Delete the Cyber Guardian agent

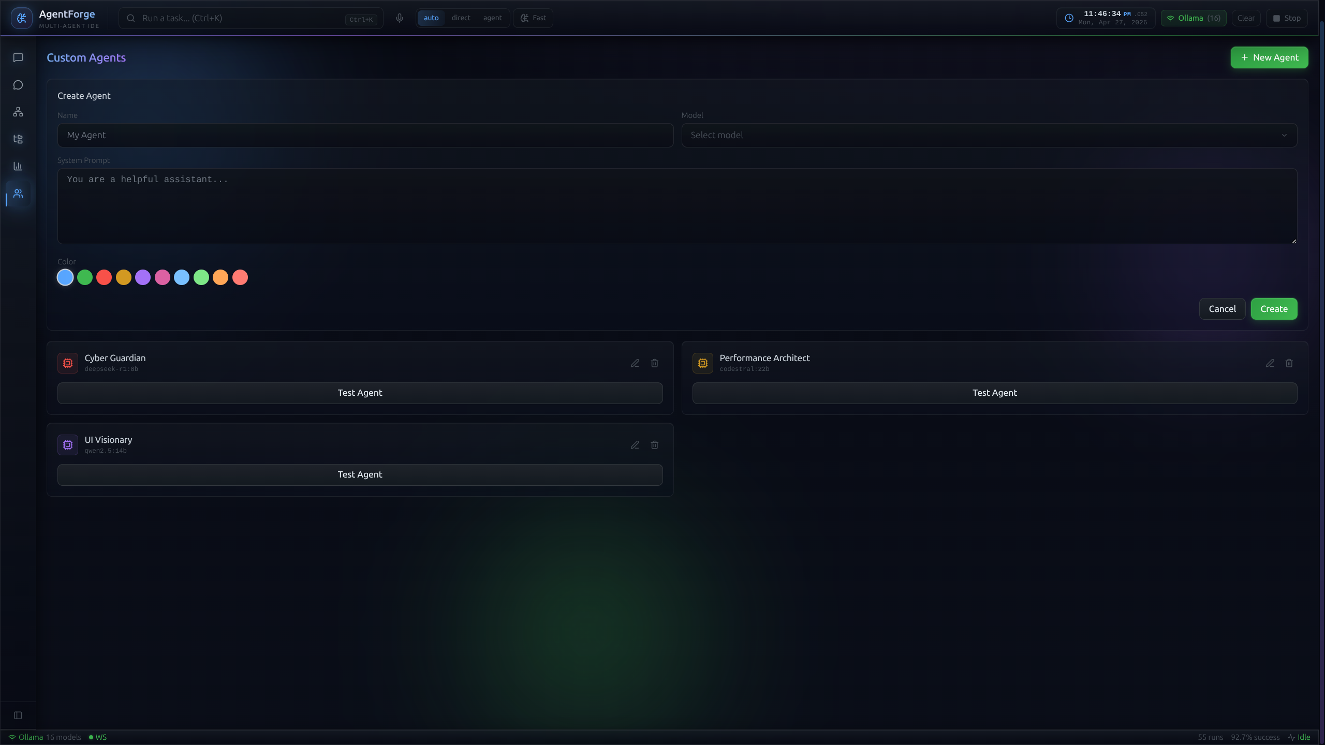click(655, 363)
